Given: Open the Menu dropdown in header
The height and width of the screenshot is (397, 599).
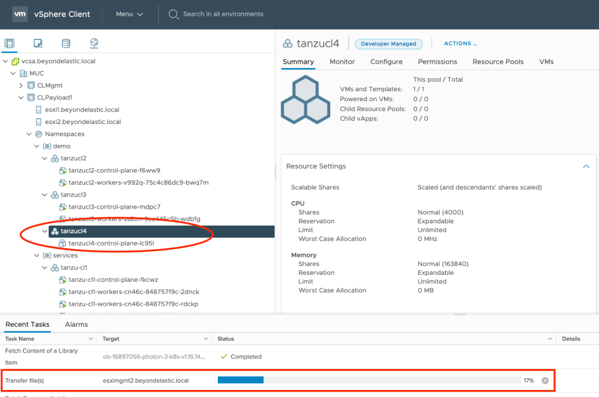Looking at the screenshot, I should point(129,14).
